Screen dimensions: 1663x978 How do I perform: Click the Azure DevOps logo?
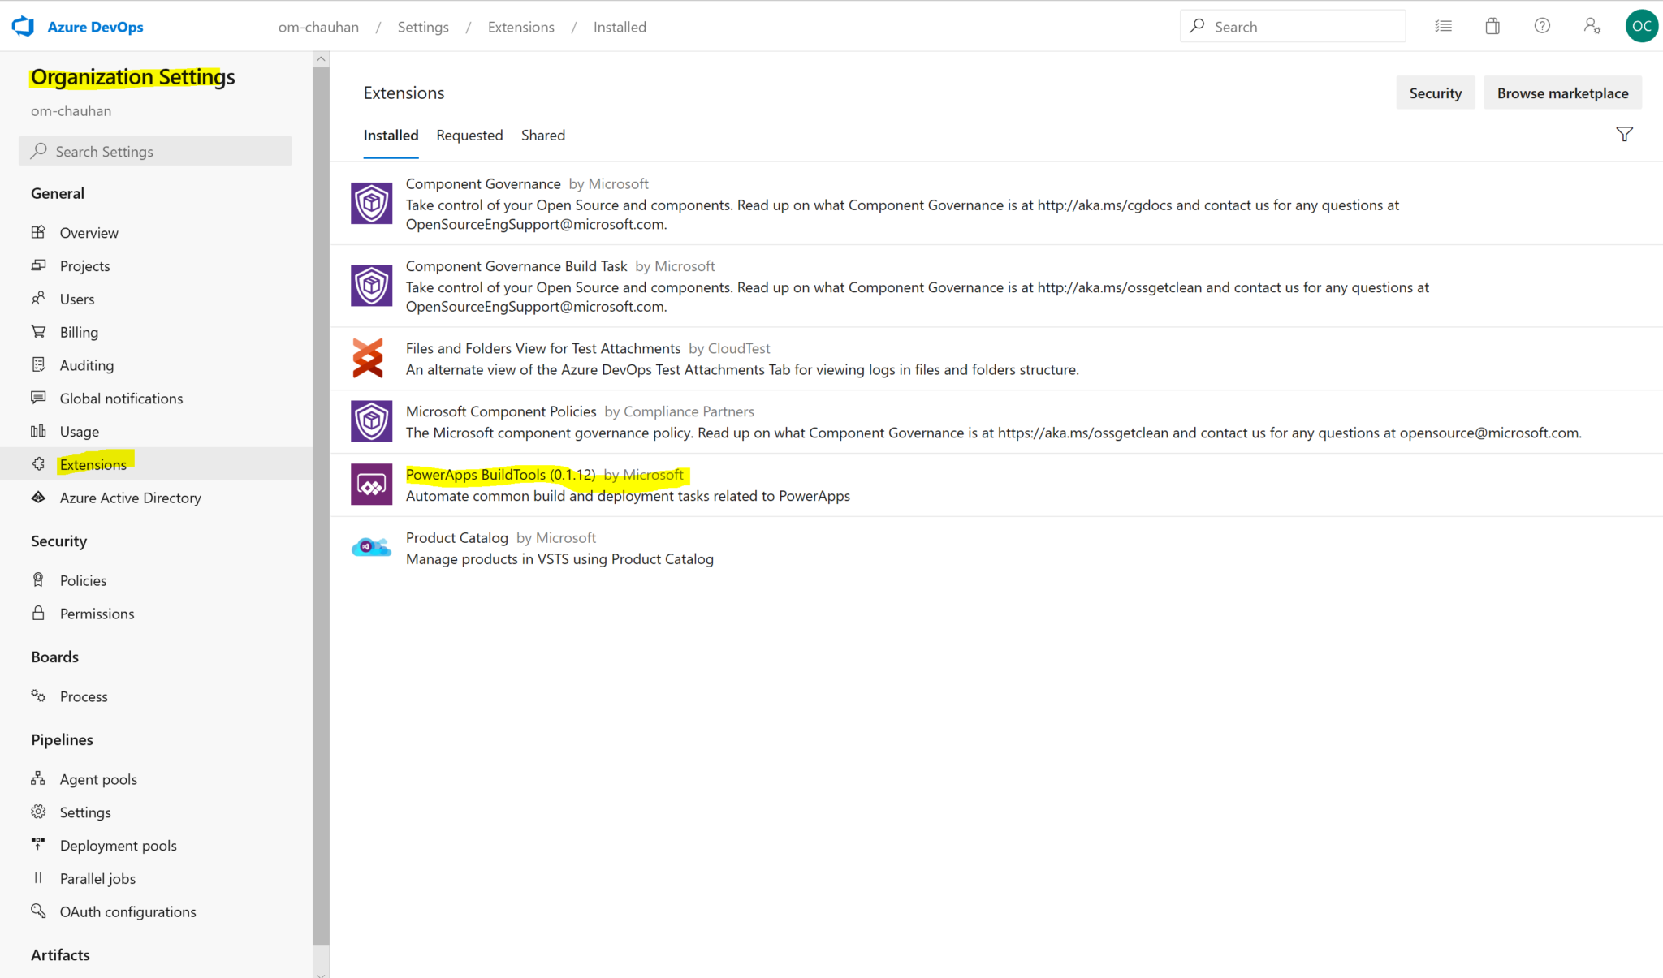[x=23, y=25]
